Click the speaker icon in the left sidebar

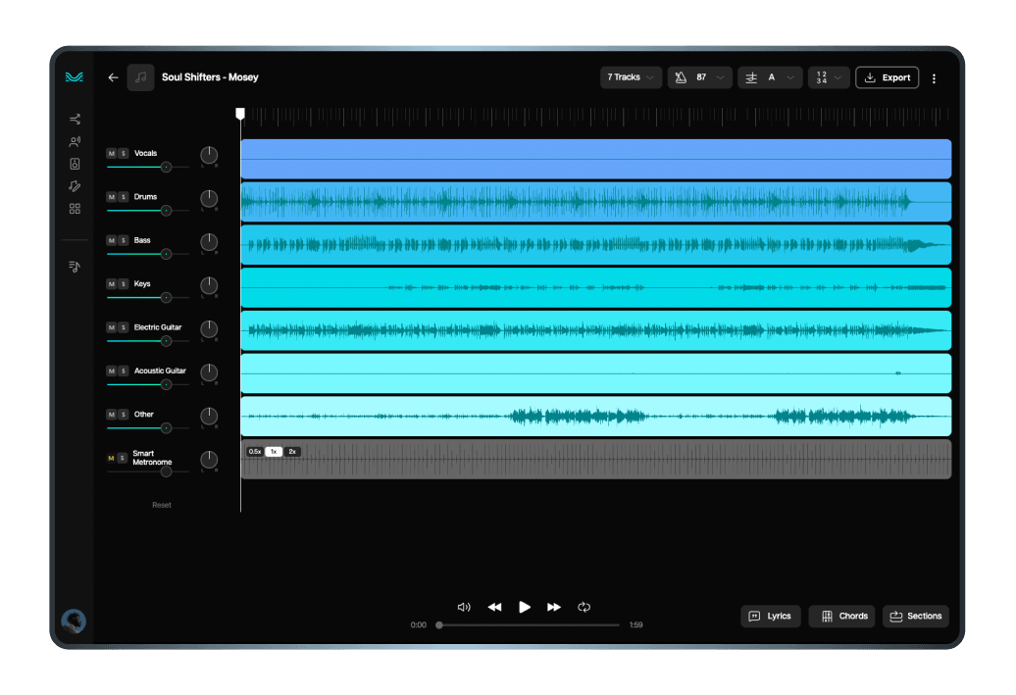(x=75, y=164)
